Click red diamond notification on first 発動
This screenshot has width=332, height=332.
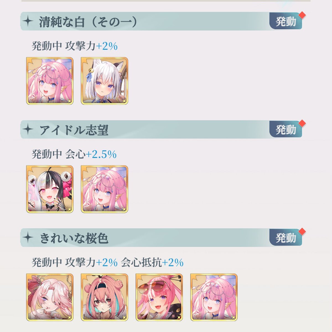302,15
